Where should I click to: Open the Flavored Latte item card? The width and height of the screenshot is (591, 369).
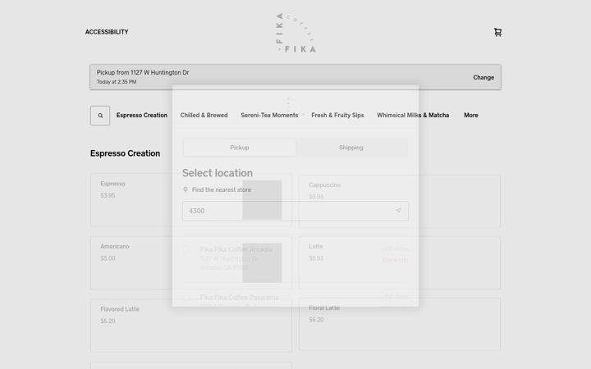[x=191, y=326]
